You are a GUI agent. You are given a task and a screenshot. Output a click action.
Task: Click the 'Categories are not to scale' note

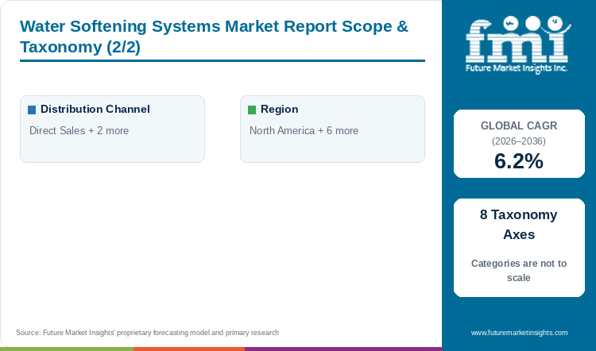point(519,271)
